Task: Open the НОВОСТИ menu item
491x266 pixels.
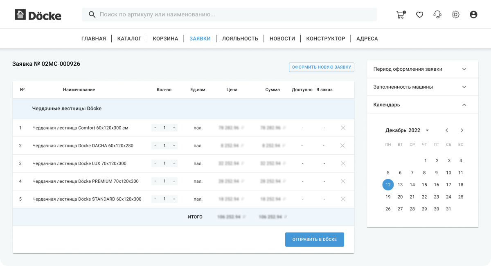Action: pyautogui.click(x=282, y=38)
